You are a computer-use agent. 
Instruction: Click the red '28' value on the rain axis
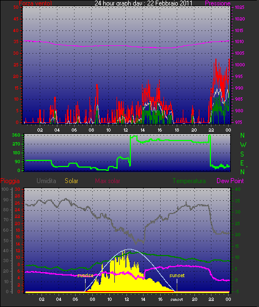tap(18, 196)
